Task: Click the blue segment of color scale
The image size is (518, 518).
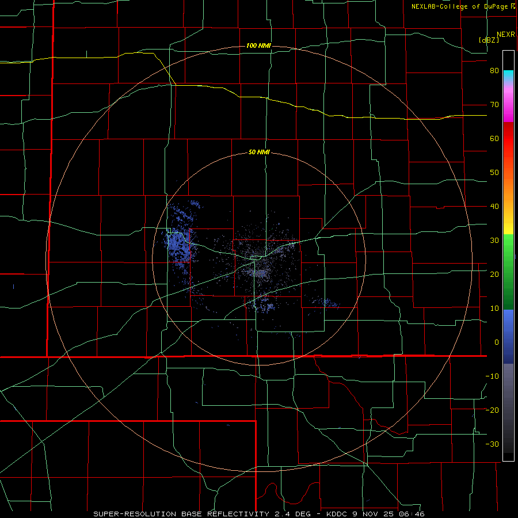Action: (508, 337)
